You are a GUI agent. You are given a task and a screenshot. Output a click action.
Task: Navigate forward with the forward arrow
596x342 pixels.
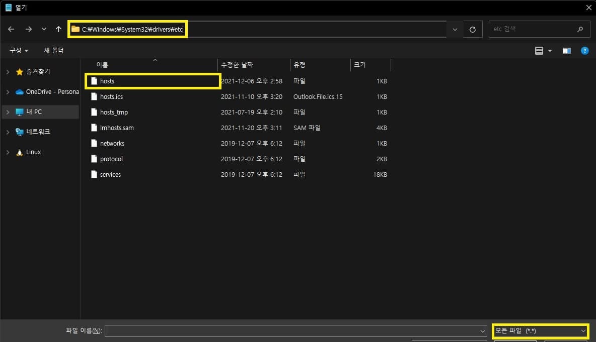pyautogui.click(x=27, y=29)
